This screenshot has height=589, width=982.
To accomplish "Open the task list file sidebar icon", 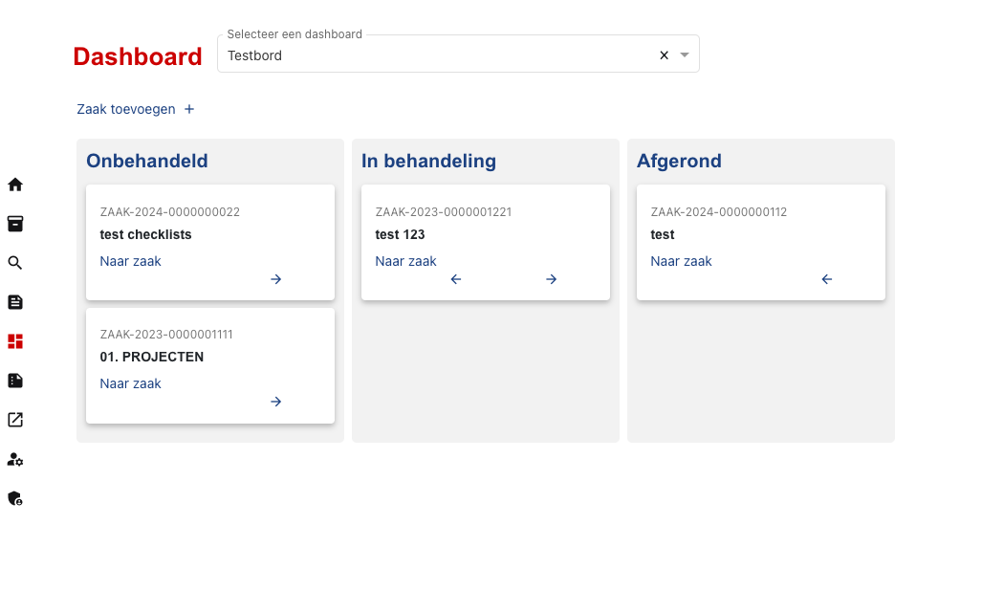I will [15, 381].
